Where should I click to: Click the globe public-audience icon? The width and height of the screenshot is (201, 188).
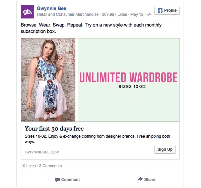(x=149, y=14)
